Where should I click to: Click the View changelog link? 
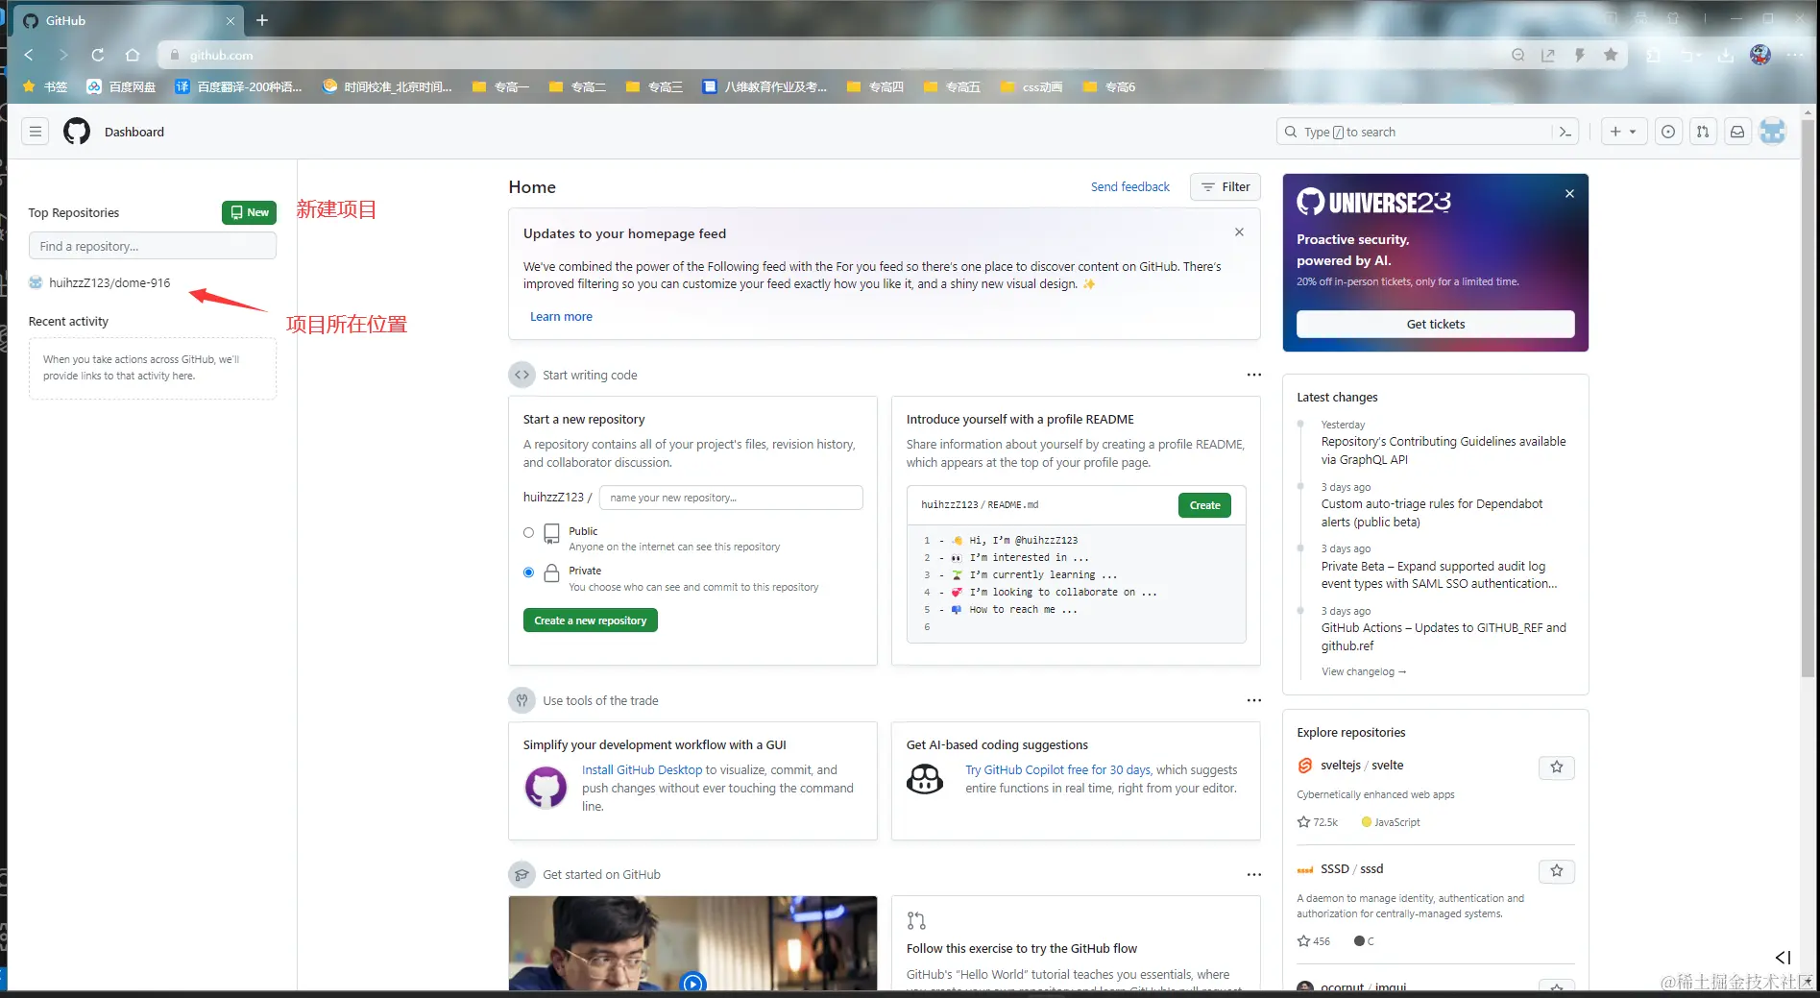(1364, 671)
